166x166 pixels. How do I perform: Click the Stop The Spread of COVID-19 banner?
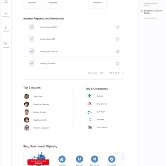(38, 162)
